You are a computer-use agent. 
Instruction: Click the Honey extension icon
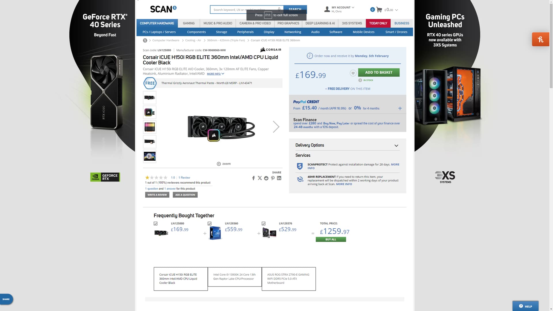(x=540, y=39)
